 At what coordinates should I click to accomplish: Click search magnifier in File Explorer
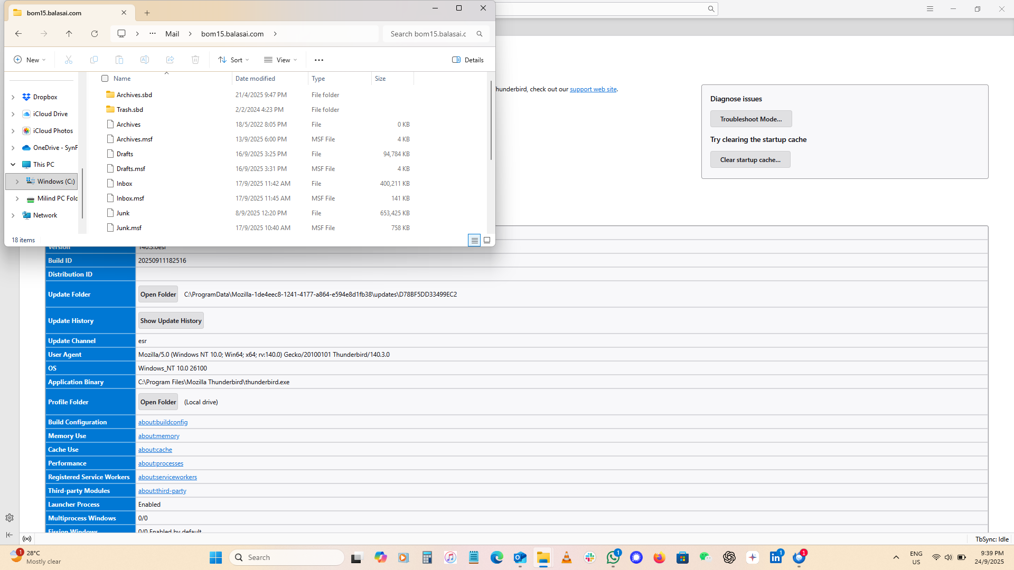(480, 34)
